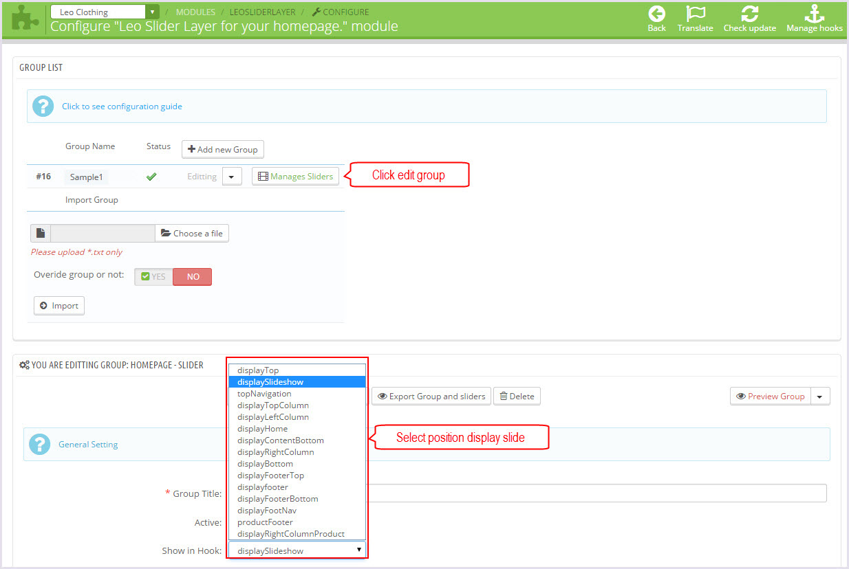Click Export Group and sliders button
This screenshot has height=569, width=849.
coord(431,397)
